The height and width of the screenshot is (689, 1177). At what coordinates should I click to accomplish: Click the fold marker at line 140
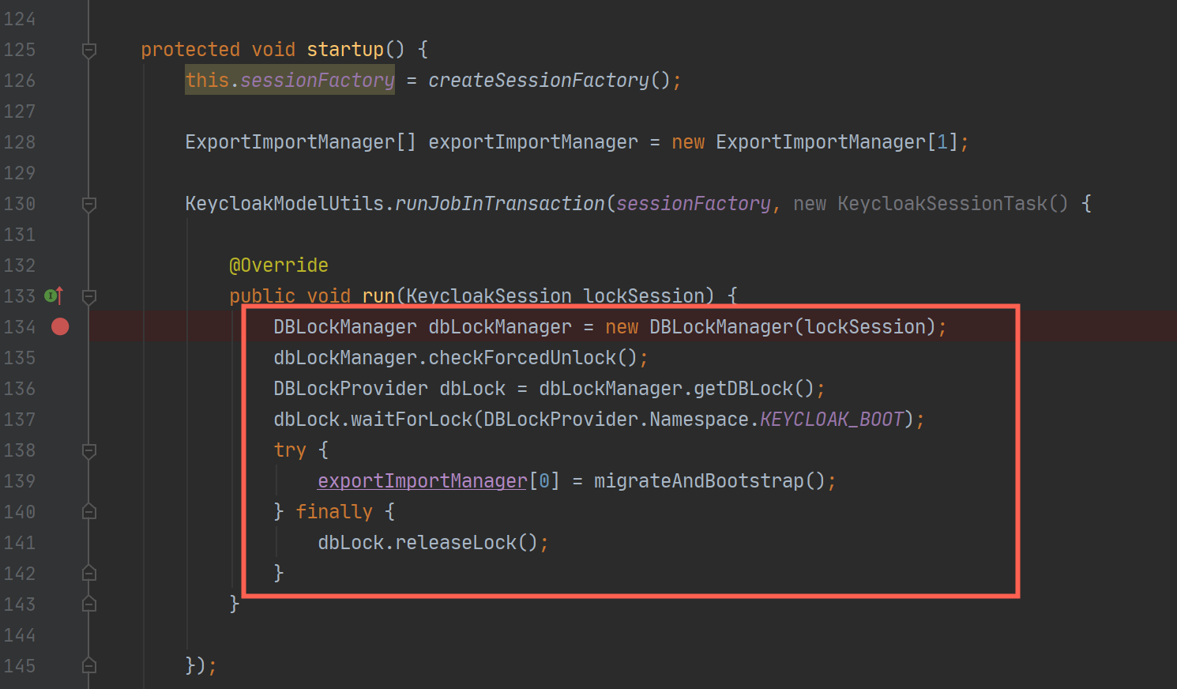[89, 511]
